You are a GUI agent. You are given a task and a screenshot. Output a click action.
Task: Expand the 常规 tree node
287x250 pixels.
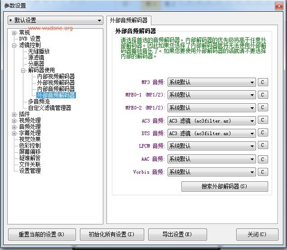tap(14, 33)
